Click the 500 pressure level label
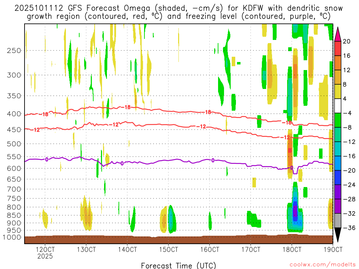 [x=14, y=144]
